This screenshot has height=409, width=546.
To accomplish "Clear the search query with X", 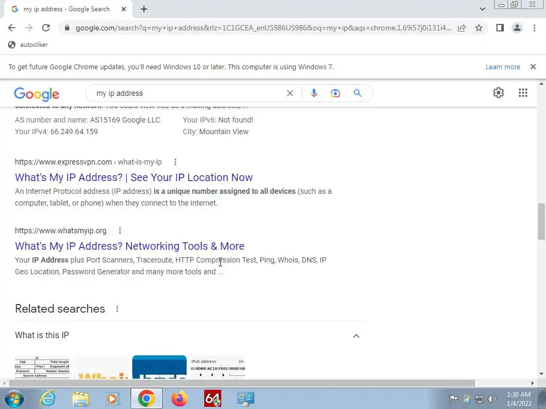I will [x=290, y=93].
